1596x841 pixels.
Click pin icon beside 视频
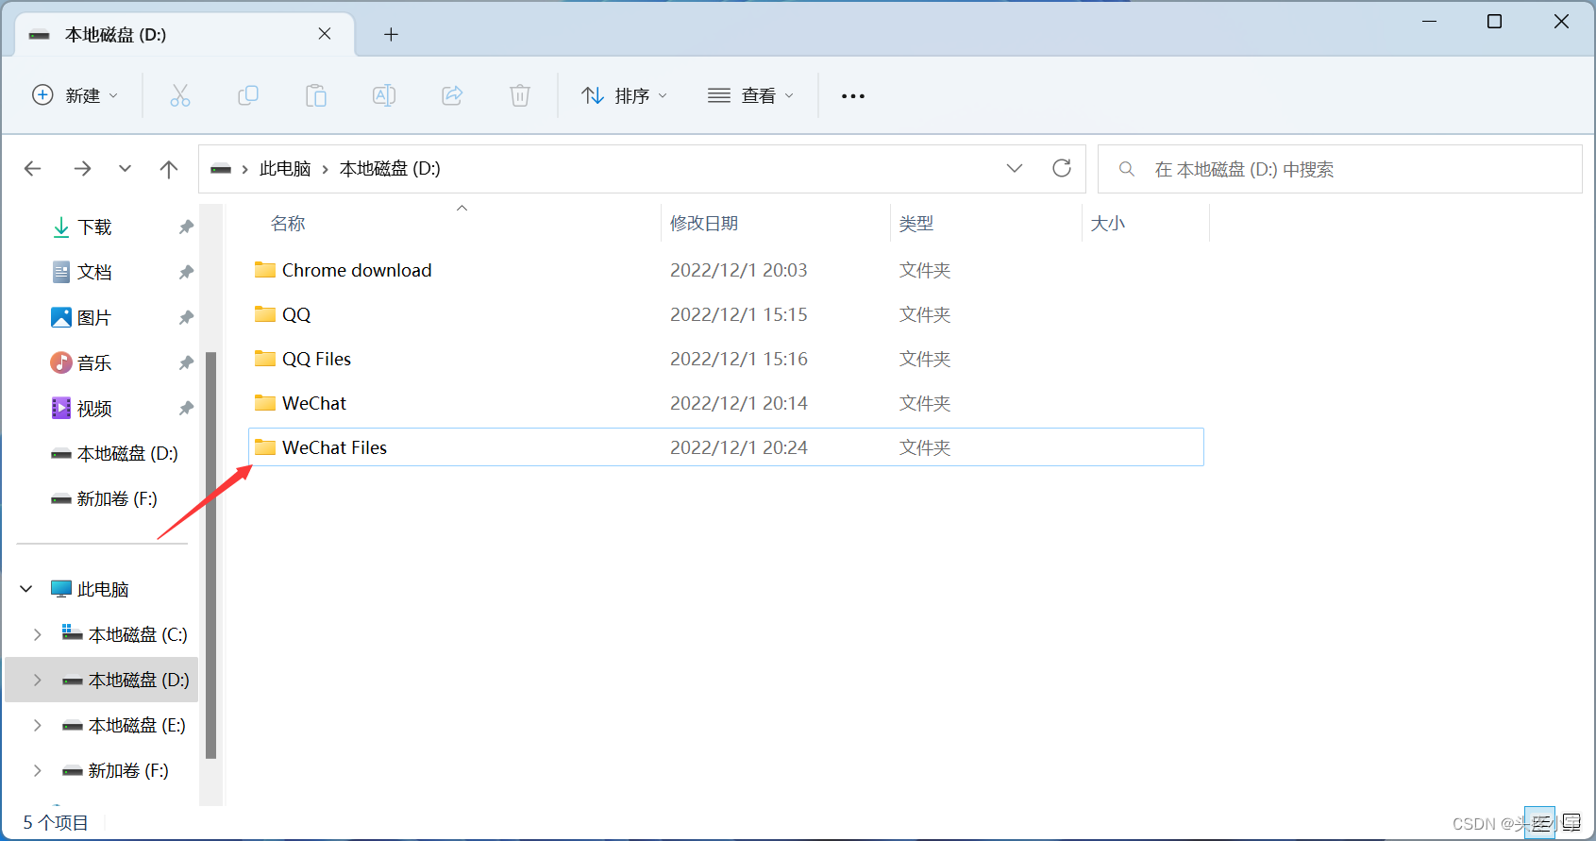[186, 408]
